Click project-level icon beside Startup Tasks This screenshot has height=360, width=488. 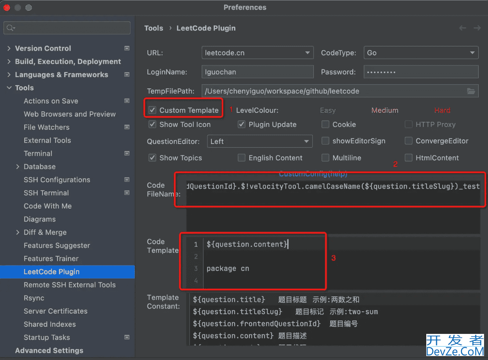tap(127, 337)
